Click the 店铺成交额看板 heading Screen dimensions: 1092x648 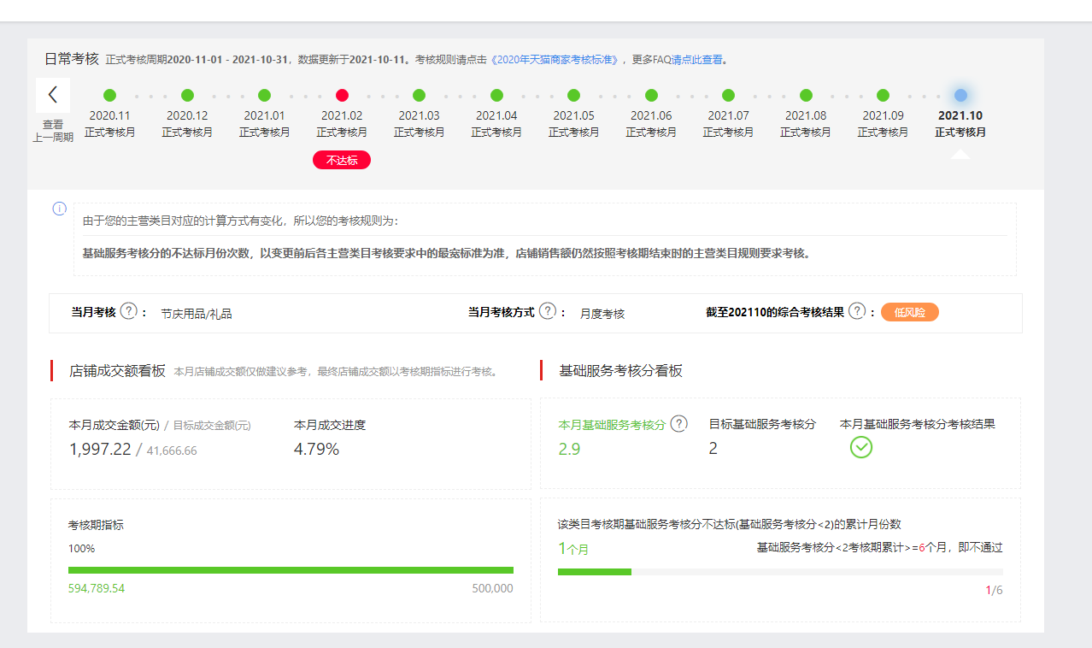tap(117, 370)
